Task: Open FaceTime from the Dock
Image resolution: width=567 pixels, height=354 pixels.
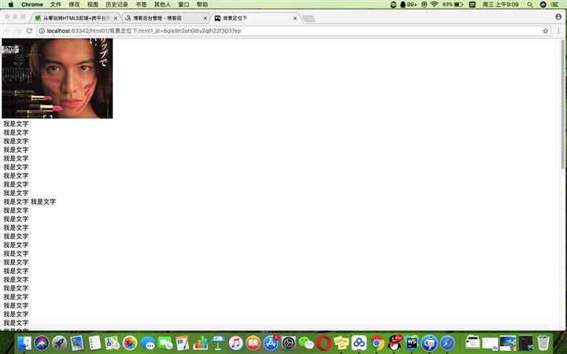Action: coord(165,343)
